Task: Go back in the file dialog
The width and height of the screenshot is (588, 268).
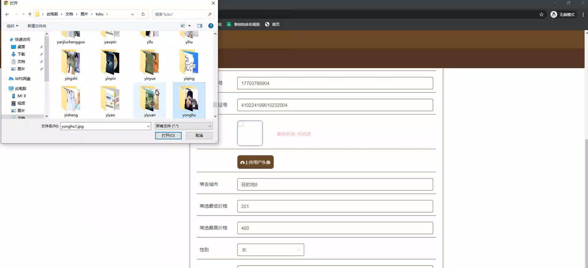Action: [7, 14]
